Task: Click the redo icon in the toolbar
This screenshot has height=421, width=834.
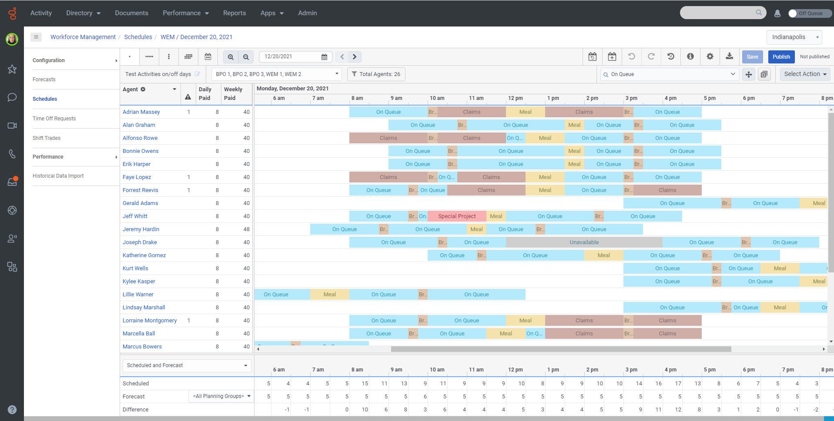Action: click(651, 56)
